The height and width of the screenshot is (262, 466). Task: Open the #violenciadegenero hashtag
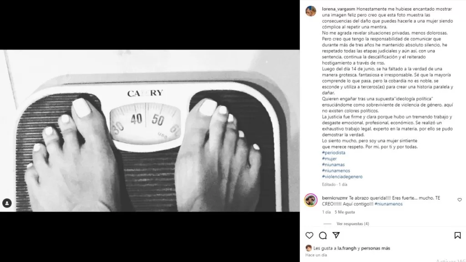point(342,176)
